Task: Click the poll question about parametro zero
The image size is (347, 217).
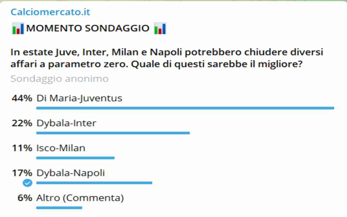Action: (x=167, y=58)
